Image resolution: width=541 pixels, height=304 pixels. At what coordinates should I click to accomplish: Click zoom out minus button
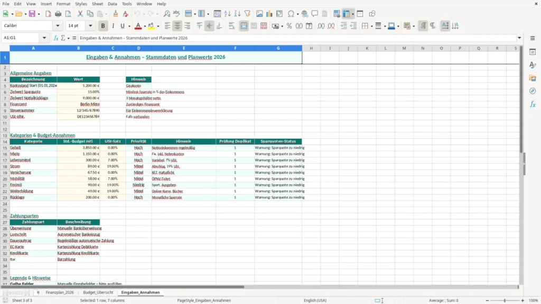(487, 300)
